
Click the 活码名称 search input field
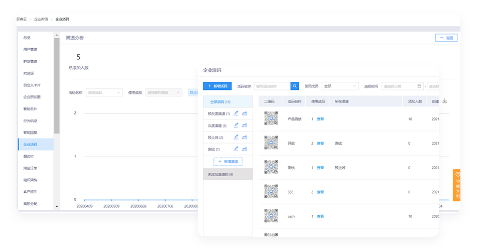pos(272,86)
